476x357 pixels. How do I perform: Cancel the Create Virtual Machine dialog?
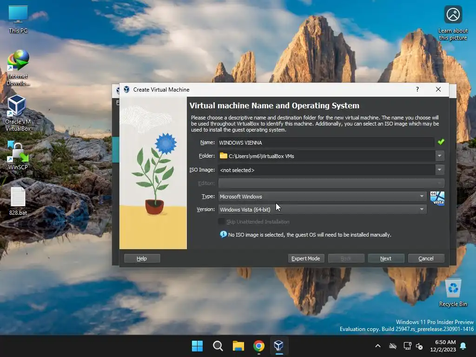coord(426,258)
